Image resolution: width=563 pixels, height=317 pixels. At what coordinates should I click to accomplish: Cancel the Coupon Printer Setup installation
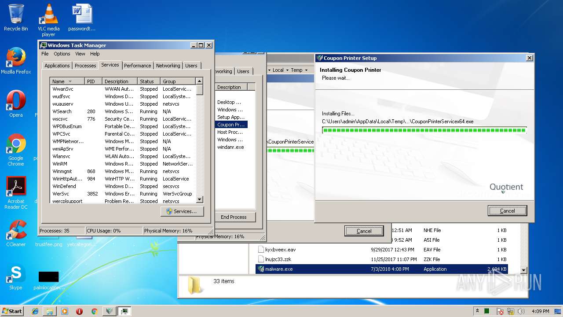click(x=507, y=211)
